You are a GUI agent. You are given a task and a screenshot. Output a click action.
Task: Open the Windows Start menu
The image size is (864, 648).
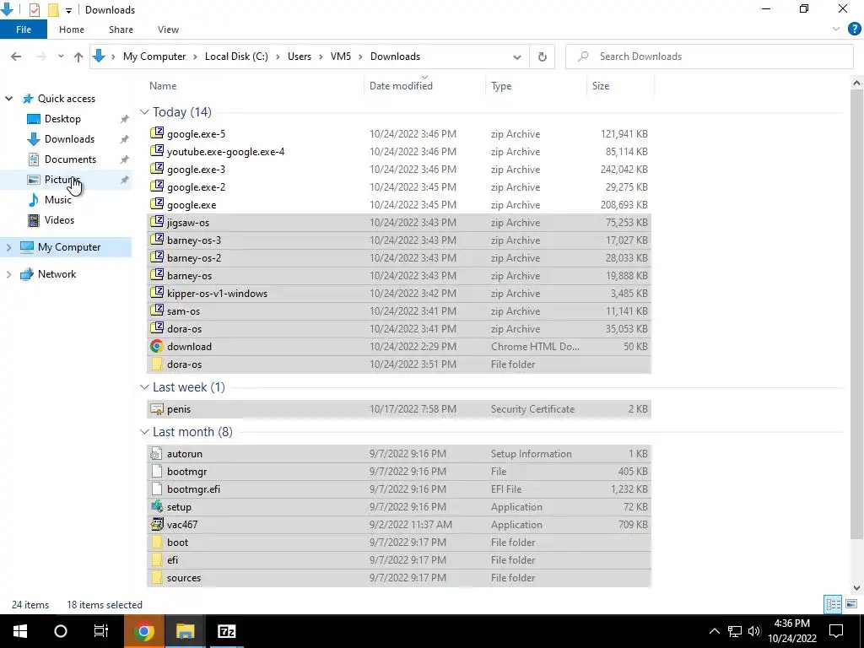click(x=20, y=631)
